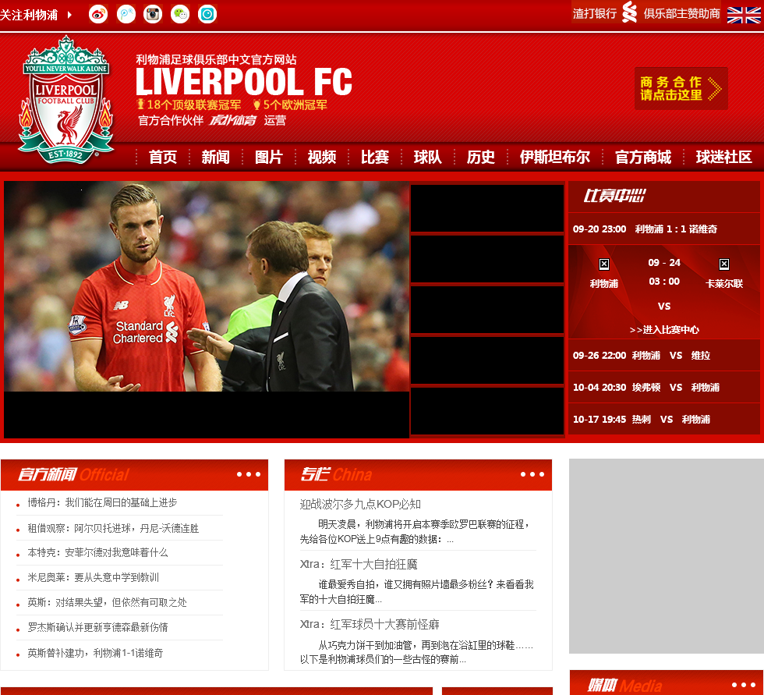The image size is (764, 695).
Task: Open the 图片 pictures menu
Action: pyautogui.click(x=268, y=157)
